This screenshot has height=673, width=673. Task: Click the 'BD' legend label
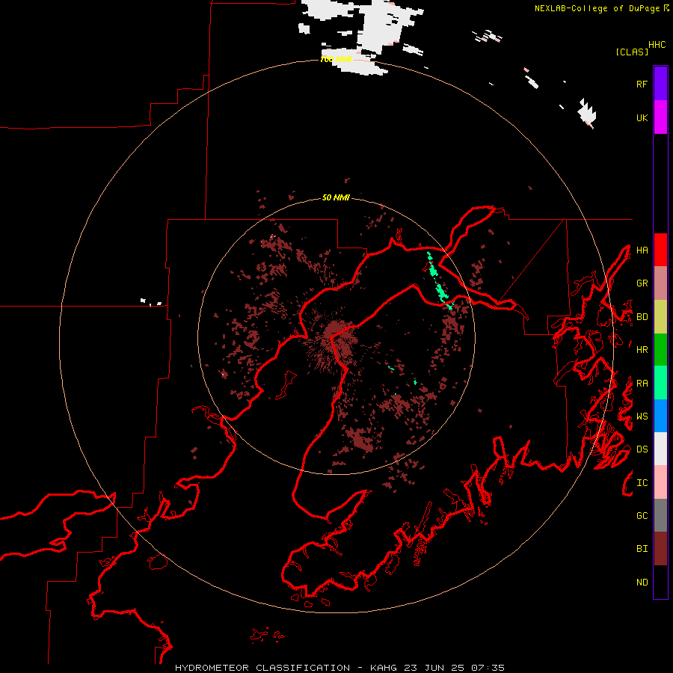tap(642, 317)
